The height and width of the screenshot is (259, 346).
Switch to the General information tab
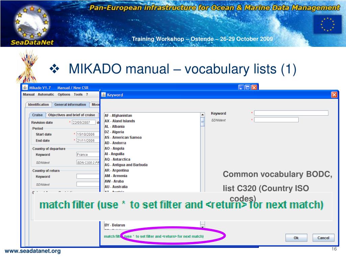tap(70, 105)
